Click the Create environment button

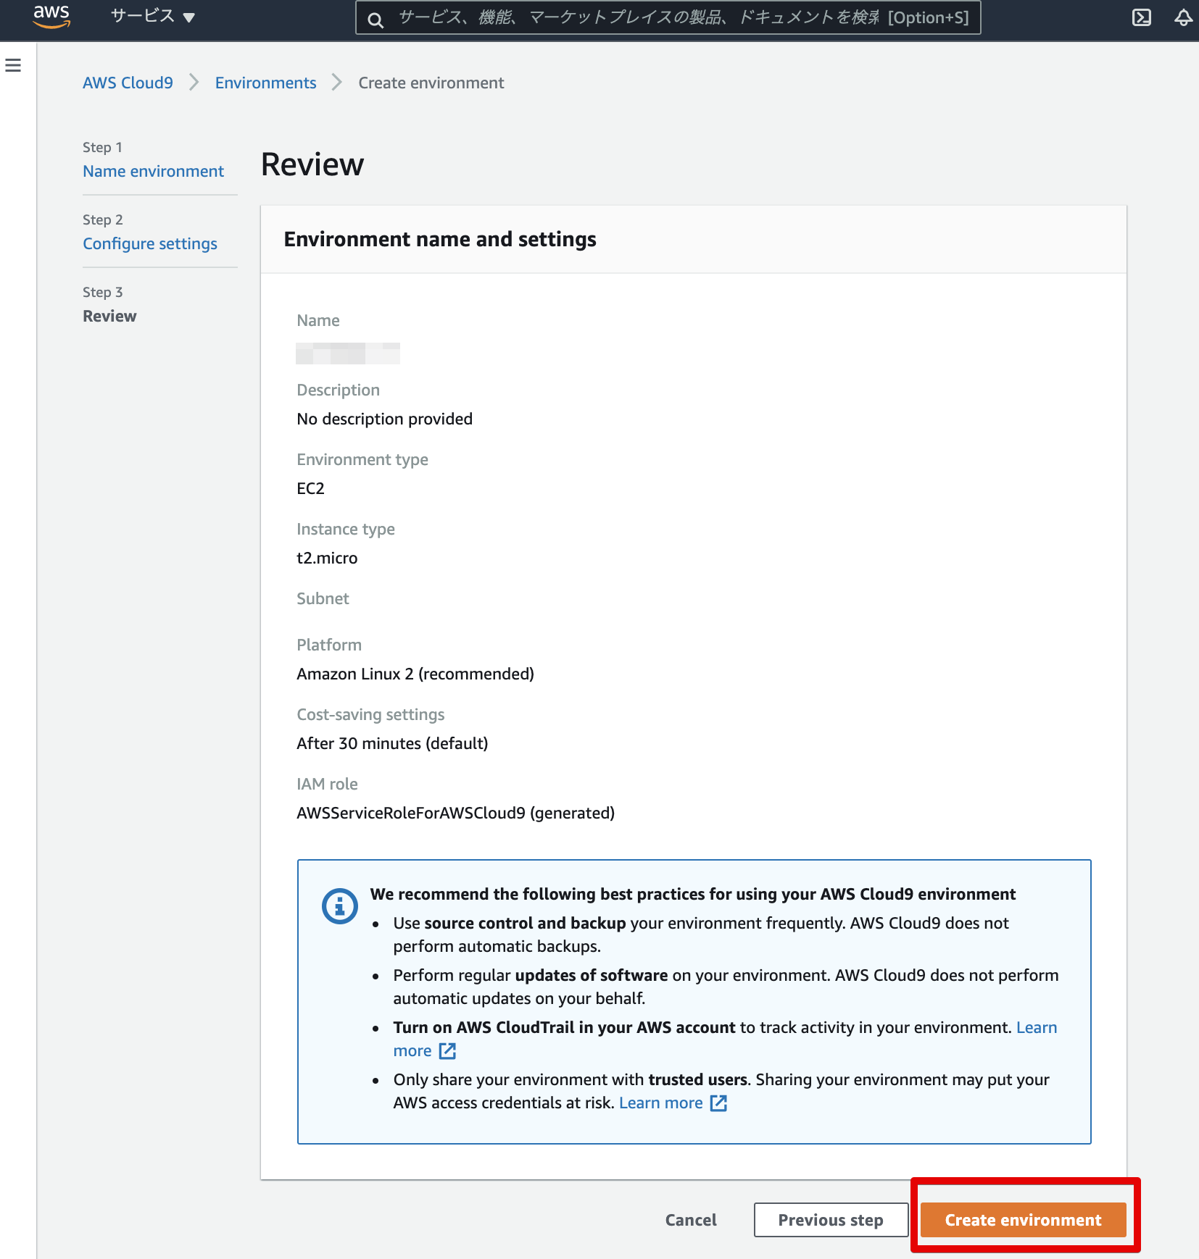tap(1023, 1220)
